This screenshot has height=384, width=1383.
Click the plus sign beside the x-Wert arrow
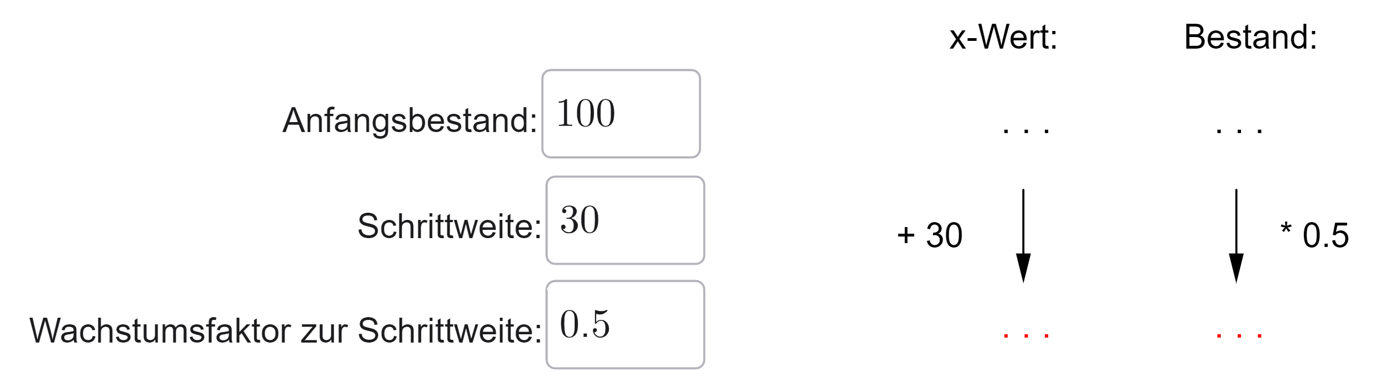[x=906, y=235]
